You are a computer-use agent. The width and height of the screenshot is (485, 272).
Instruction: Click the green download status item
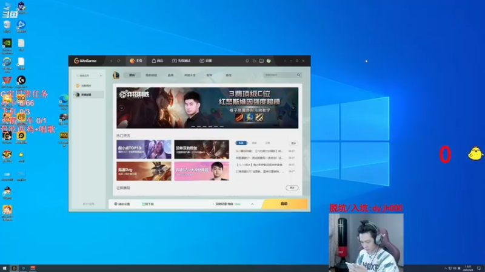[x=147, y=204]
